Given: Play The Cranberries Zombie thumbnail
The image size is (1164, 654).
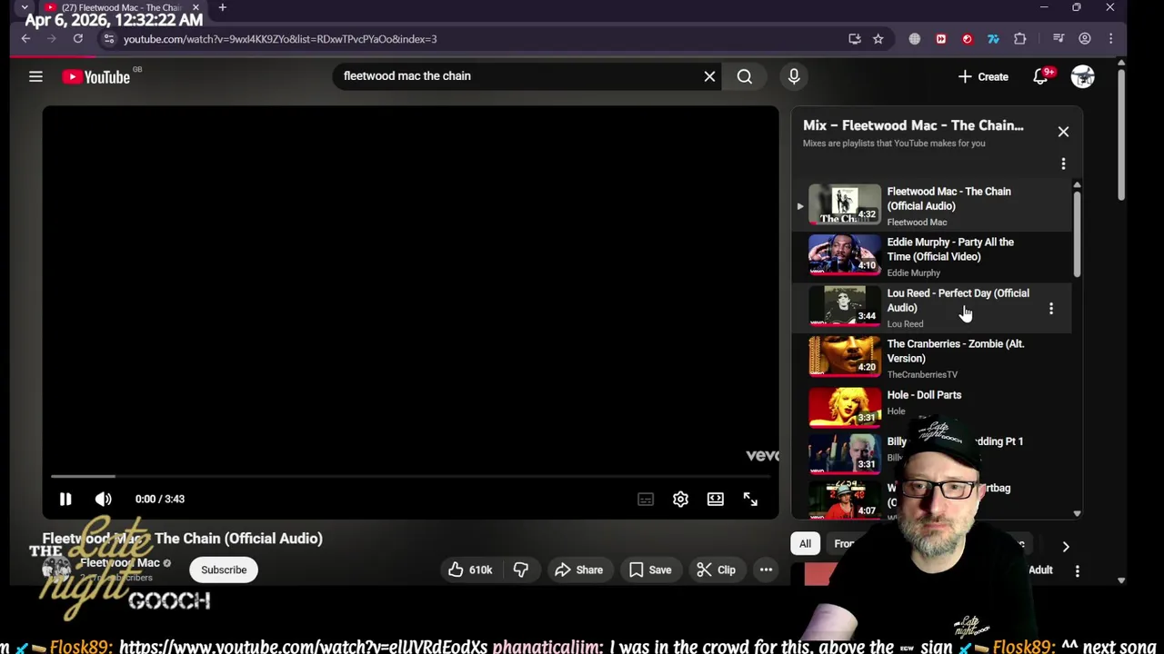Looking at the screenshot, I should (845, 356).
